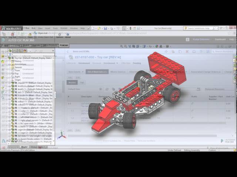Click the Previous View icon
The width and height of the screenshot is (237, 177).
click(x=130, y=46)
